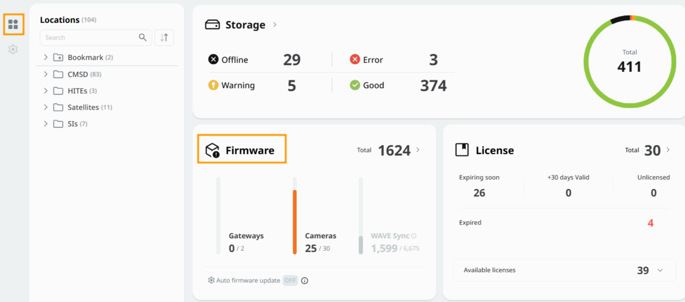Viewport: 685px width, 302px height.
Task: Click the search magnifier icon in Locations
Action: tap(143, 38)
